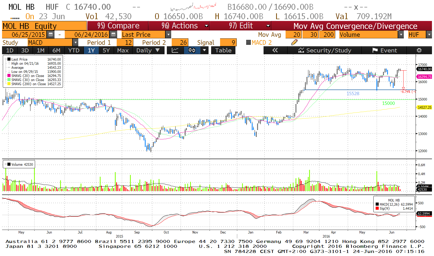Click the green 15000 annotation label

point(388,103)
